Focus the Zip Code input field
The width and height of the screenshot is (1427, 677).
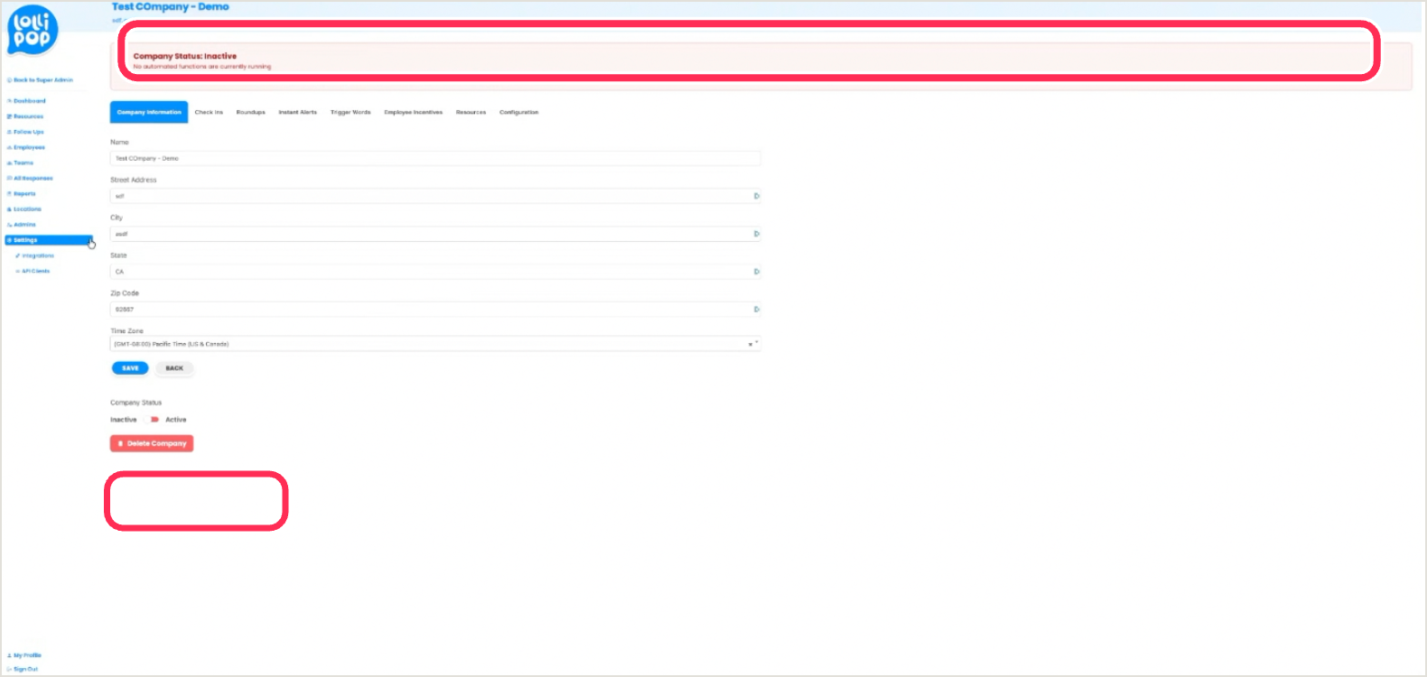(435, 310)
